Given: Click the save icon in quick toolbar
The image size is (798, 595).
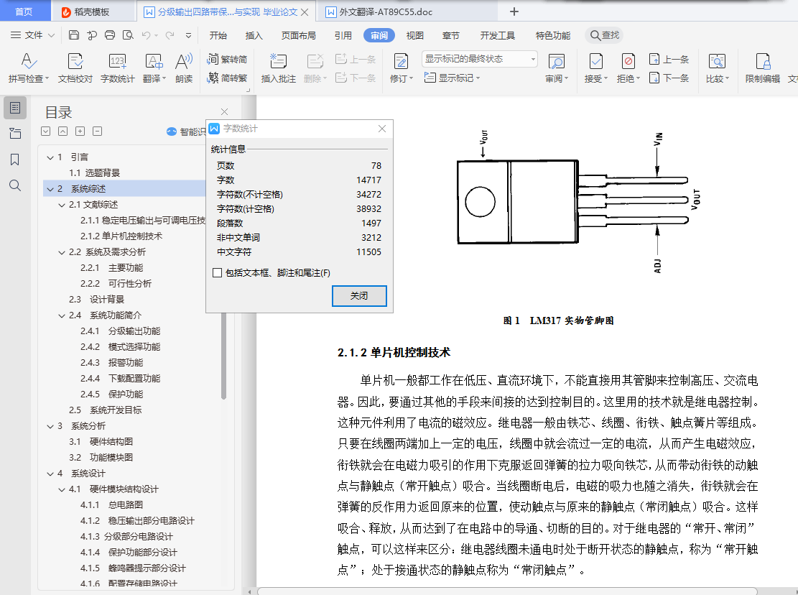Looking at the screenshot, I should point(74,35).
